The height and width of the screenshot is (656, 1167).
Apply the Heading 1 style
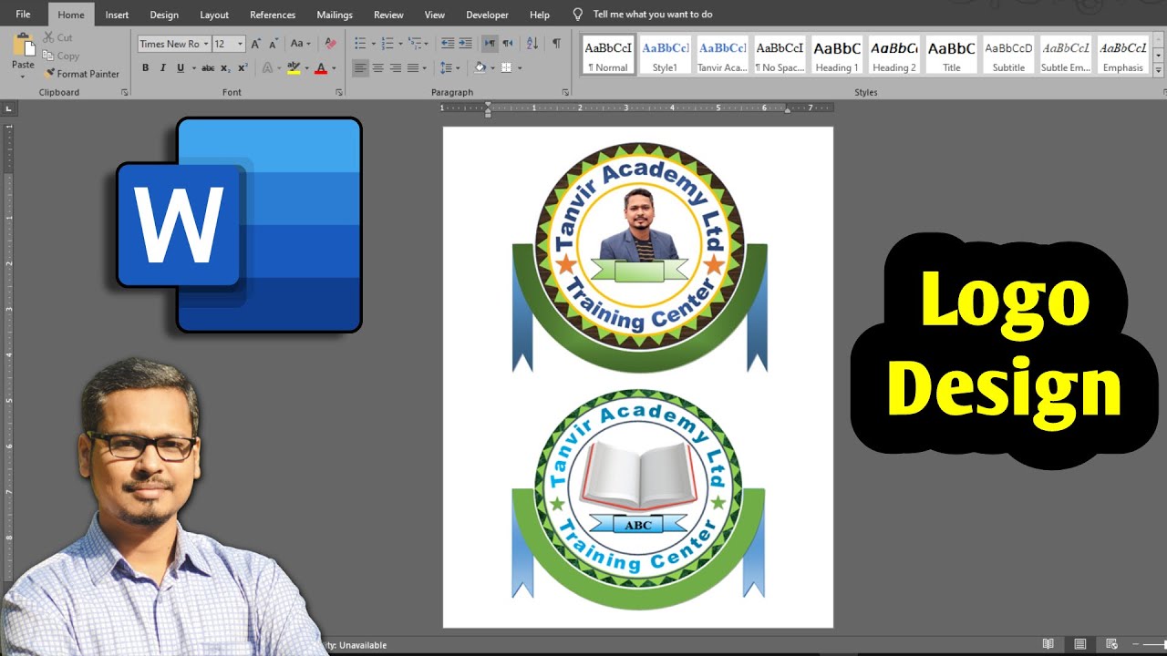837,56
